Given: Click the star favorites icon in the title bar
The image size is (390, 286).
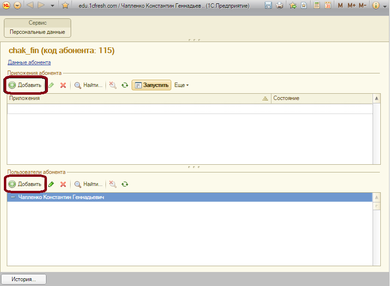Looking at the screenshot, I should click(x=65, y=5).
